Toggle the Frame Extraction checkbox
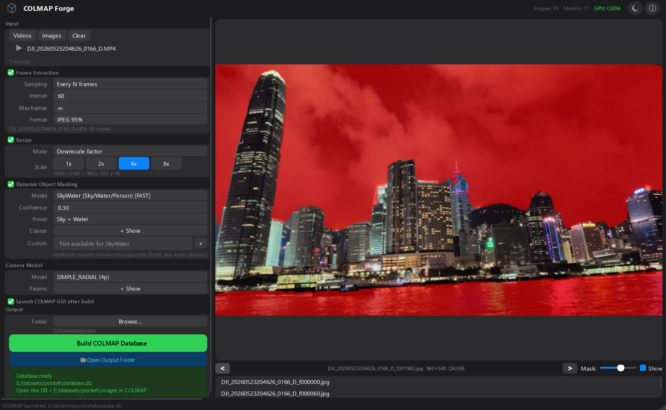The height and width of the screenshot is (410, 666). [11, 72]
